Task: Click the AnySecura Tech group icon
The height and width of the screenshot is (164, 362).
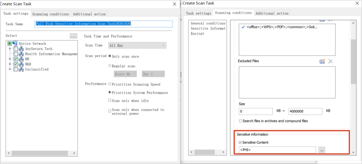Action: point(21,49)
